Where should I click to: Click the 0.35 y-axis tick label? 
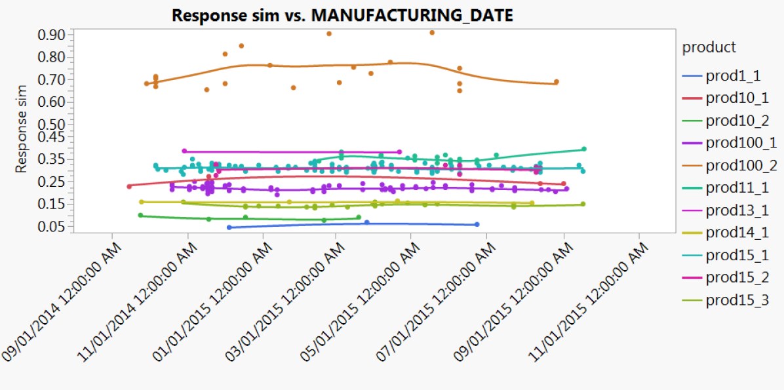click(x=52, y=159)
